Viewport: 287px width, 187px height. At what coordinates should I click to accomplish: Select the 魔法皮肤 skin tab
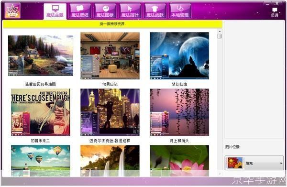tap(155, 11)
